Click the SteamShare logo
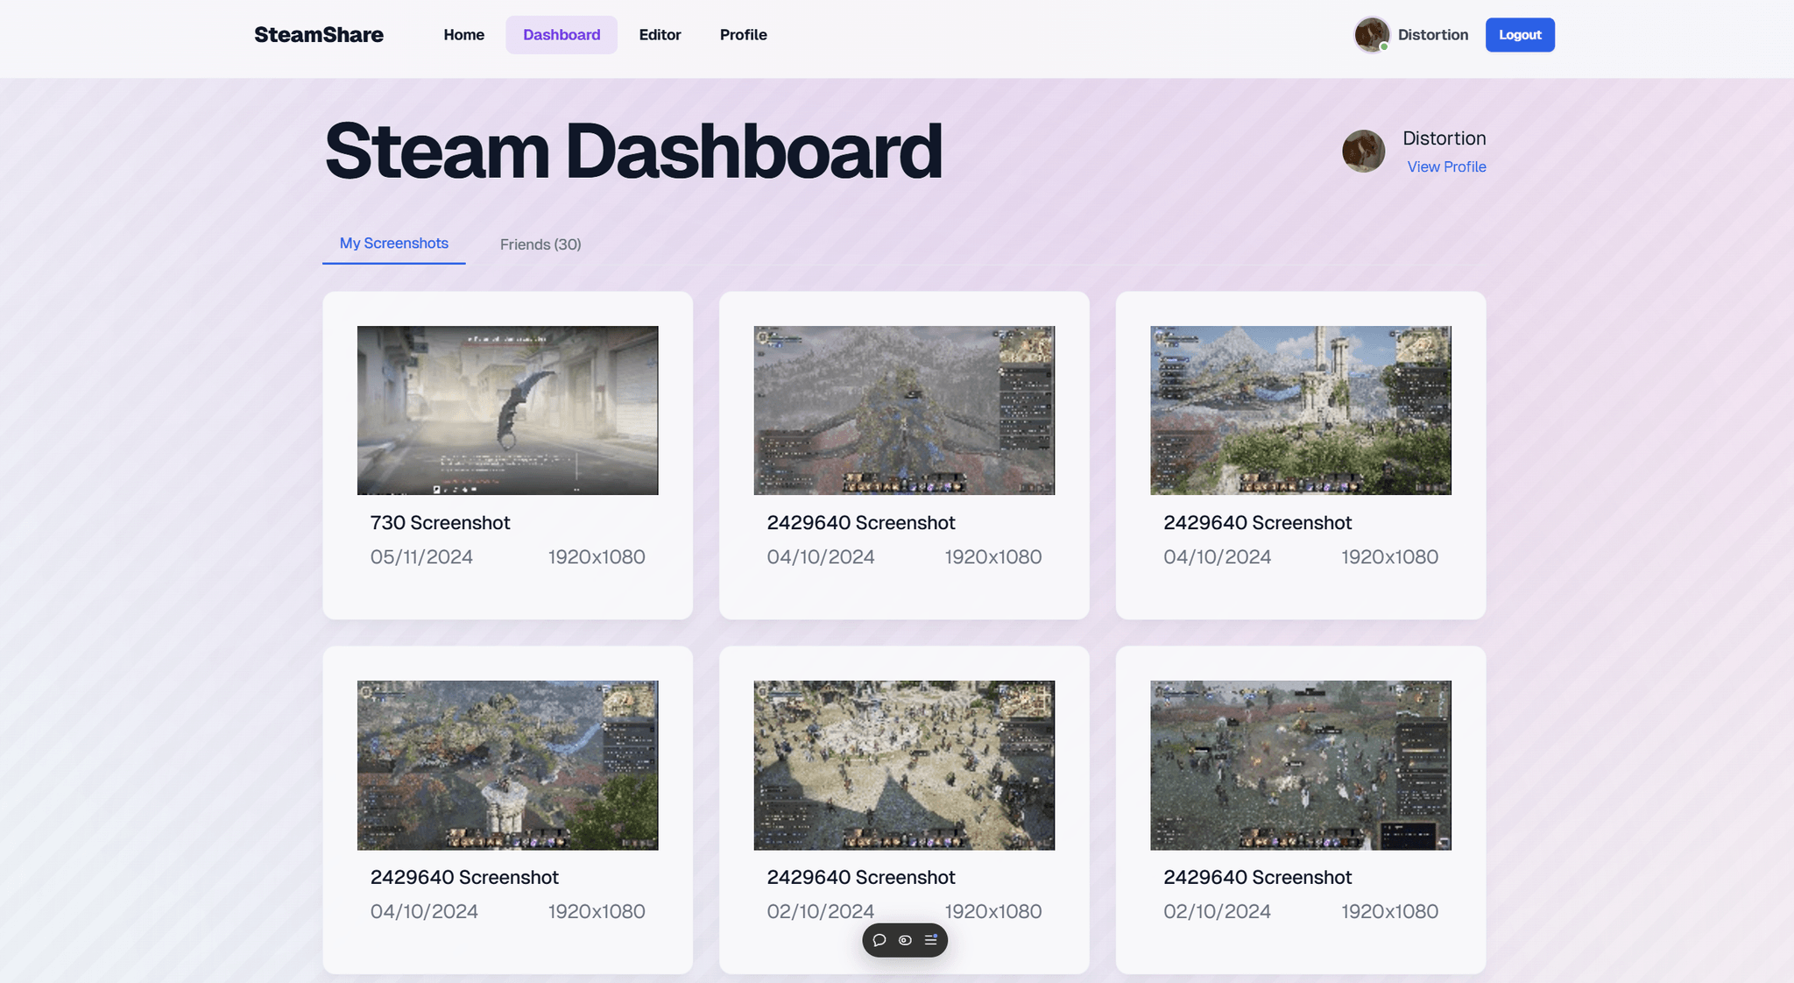This screenshot has height=983, width=1794. click(319, 35)
